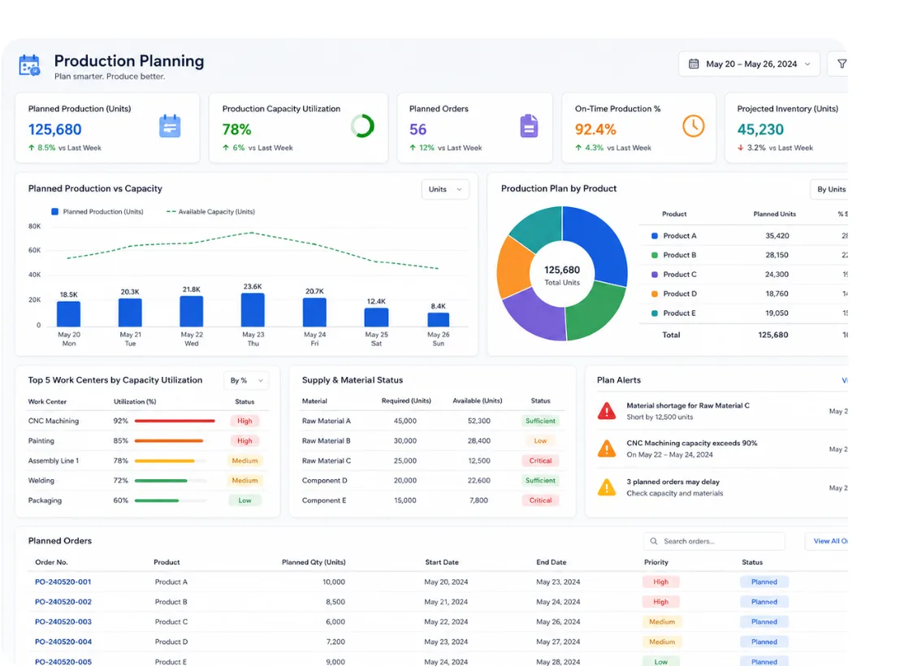Click the search magnifier icon in orders search
This screenshot has height=666, width=909.
point(654,541)
